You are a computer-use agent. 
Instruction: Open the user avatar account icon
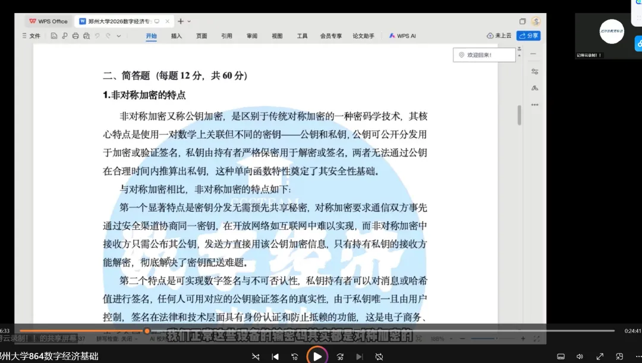536,21
